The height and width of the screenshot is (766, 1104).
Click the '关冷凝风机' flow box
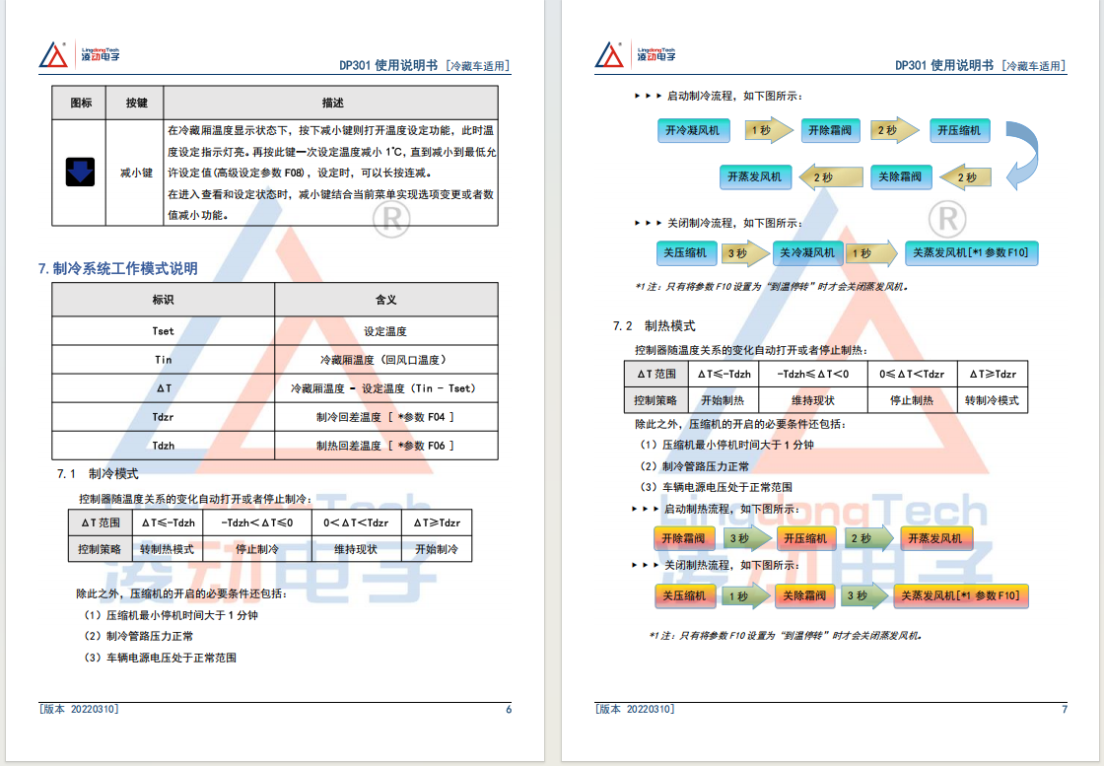pos(807,252)
